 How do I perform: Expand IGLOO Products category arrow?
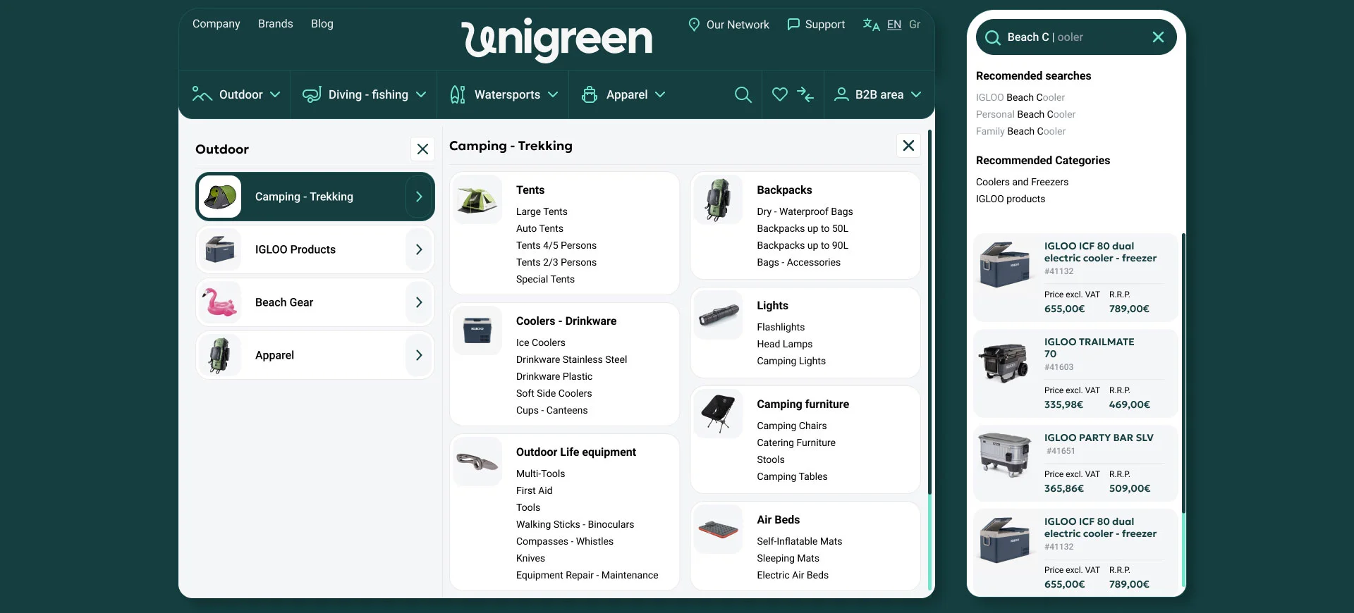point(419,249)
